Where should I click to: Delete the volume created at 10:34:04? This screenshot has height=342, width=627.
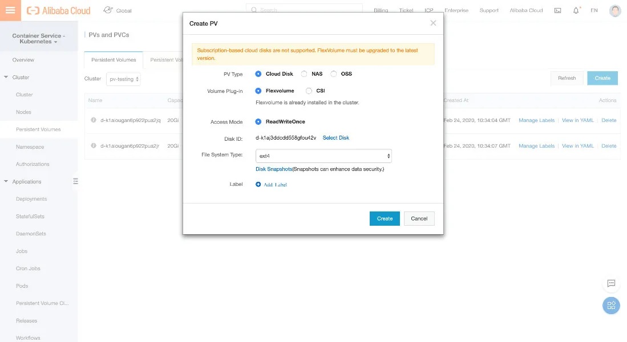click(x=609, y=120)
